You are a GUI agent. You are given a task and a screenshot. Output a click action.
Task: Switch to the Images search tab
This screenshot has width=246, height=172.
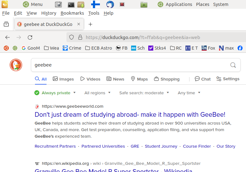click(63, 79)
